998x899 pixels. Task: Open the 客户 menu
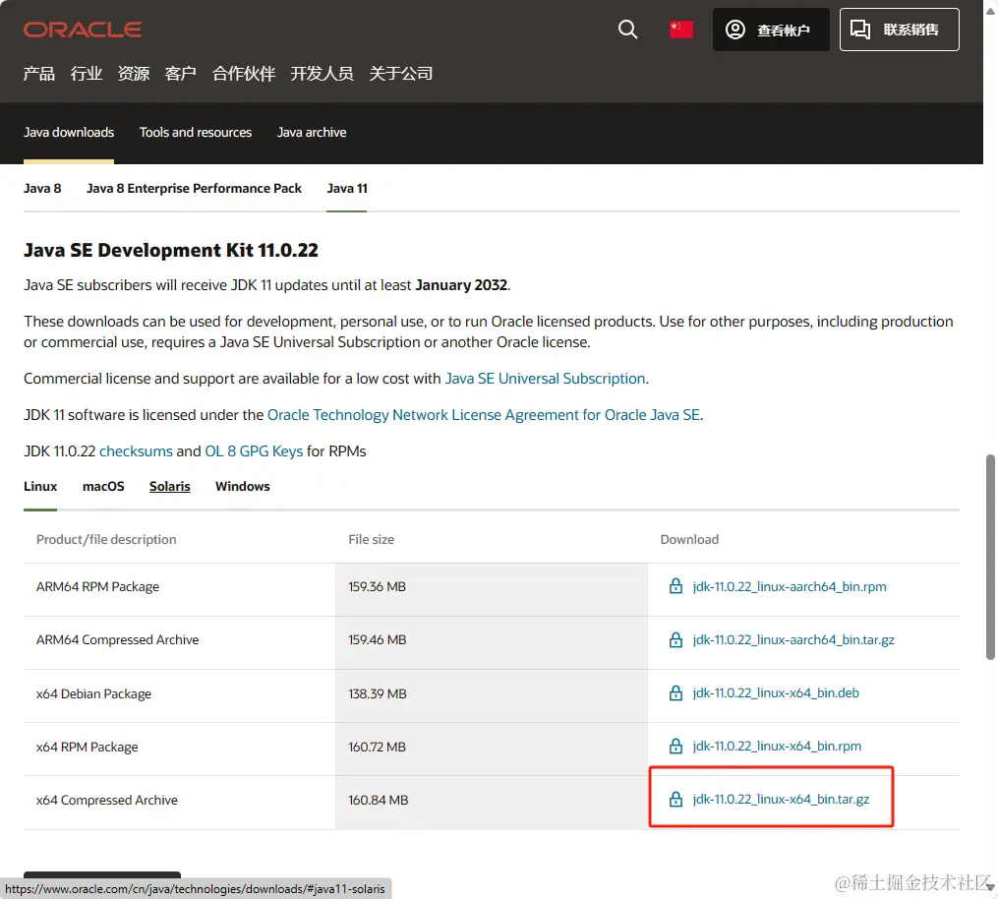[x=181, y=74]
